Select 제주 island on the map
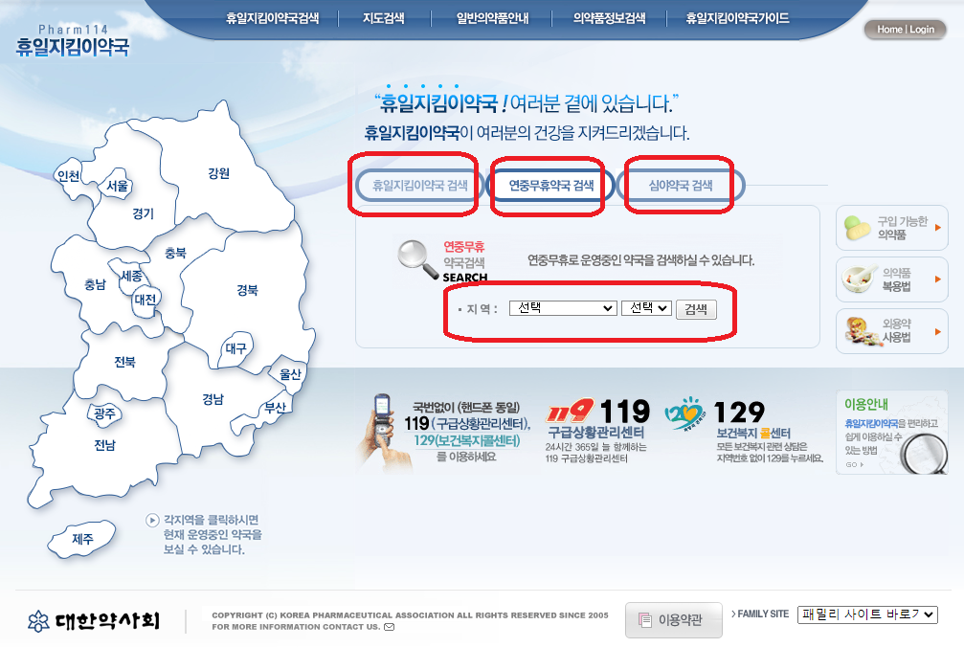The image size is (964, 670). 82,539
